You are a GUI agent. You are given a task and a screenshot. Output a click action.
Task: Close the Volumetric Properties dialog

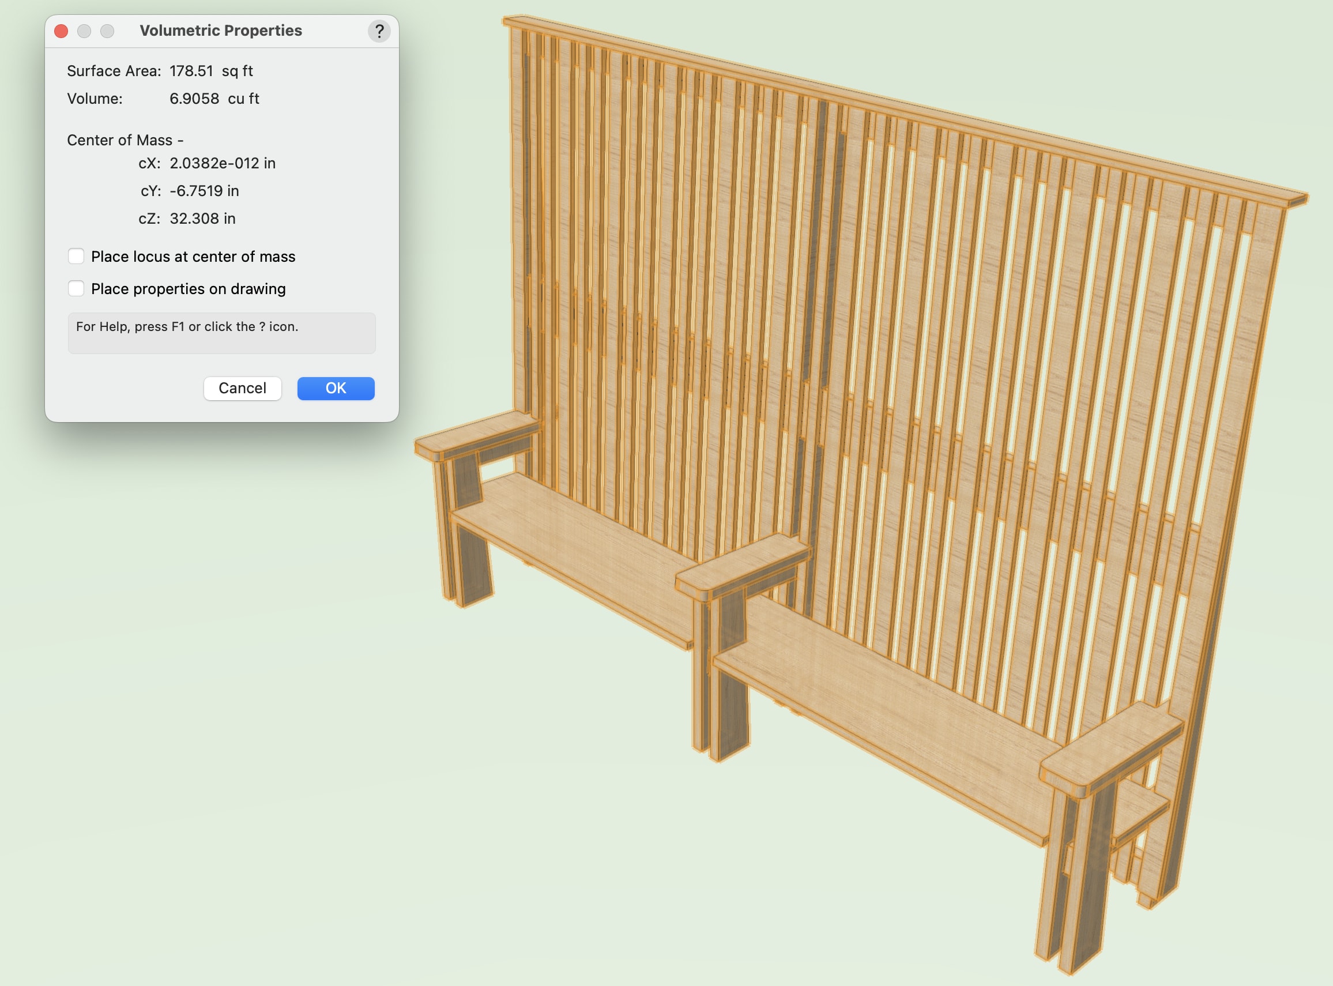pyautogui.click(x=61, y=31)
